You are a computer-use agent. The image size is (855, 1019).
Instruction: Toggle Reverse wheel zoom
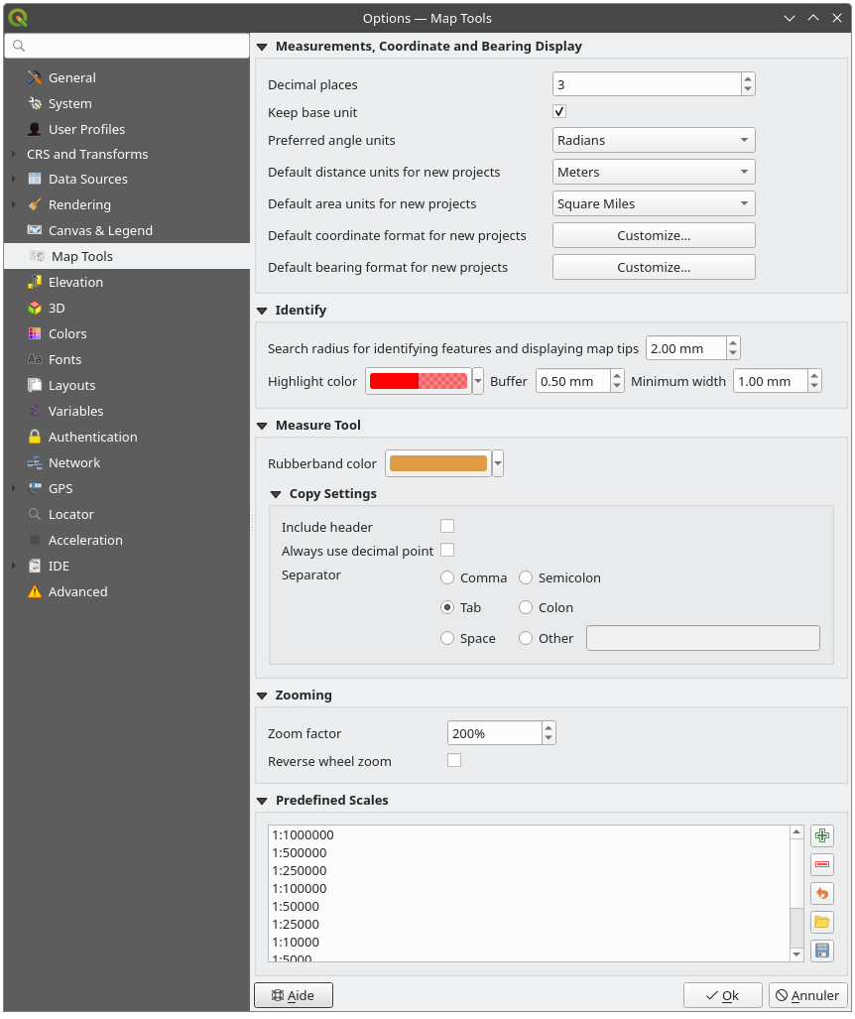[x=454, y=760]
